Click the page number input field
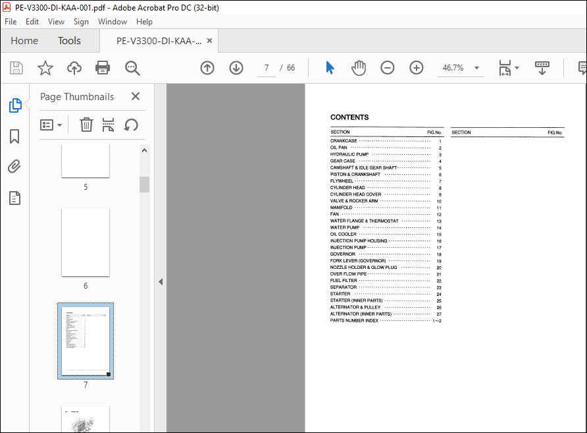This screenshot has width=587, height=433. 267,68
